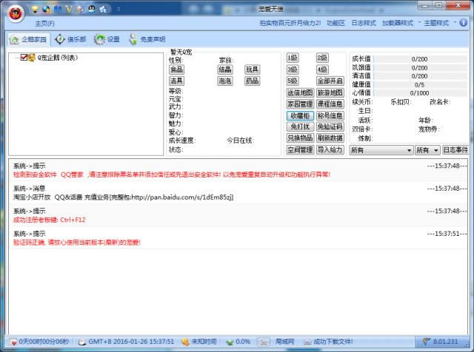This screenshot has height=352, width=474.
Task: Click the gear icon beside 设置
Action: [99, 39]
